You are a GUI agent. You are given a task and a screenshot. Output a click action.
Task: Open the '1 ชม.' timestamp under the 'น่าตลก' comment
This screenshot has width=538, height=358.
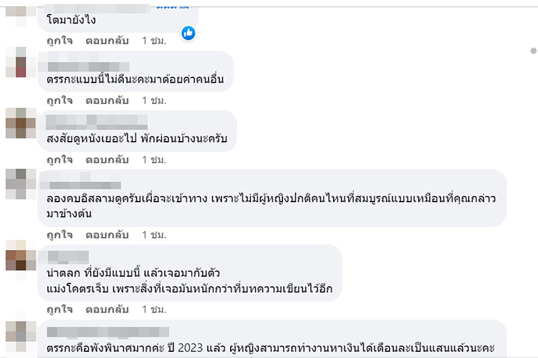click(154, 309)
